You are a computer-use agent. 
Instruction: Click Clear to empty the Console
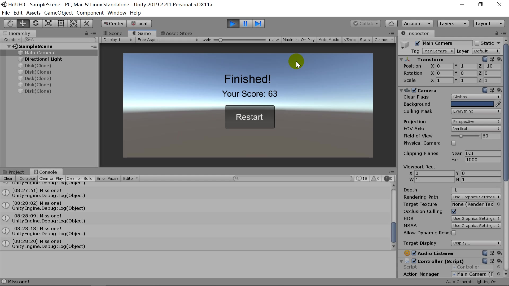[8, 178]
